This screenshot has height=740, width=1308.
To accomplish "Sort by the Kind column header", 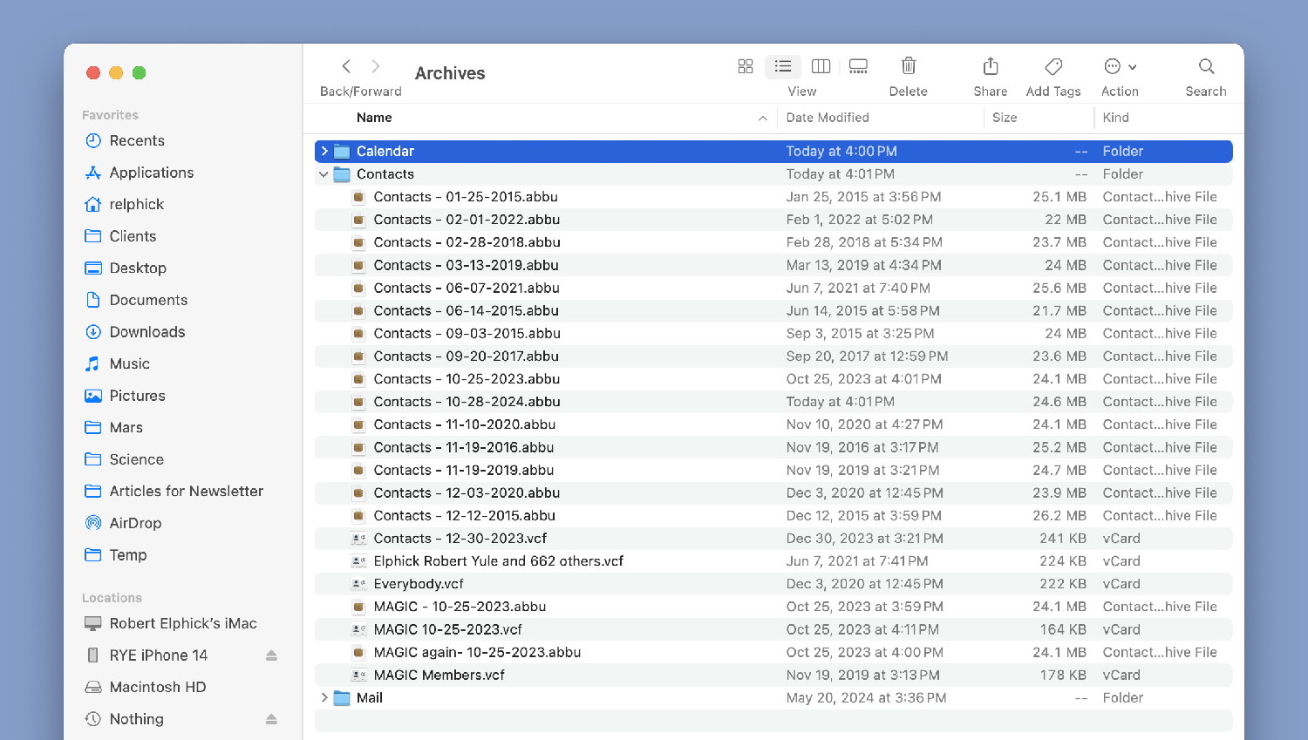I will click(1115, 118).
